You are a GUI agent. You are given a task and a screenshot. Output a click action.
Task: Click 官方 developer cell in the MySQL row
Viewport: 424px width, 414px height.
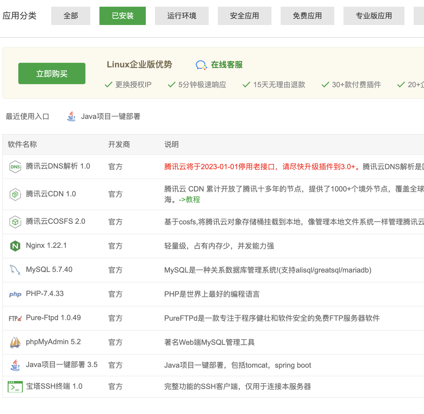[115, 270]
